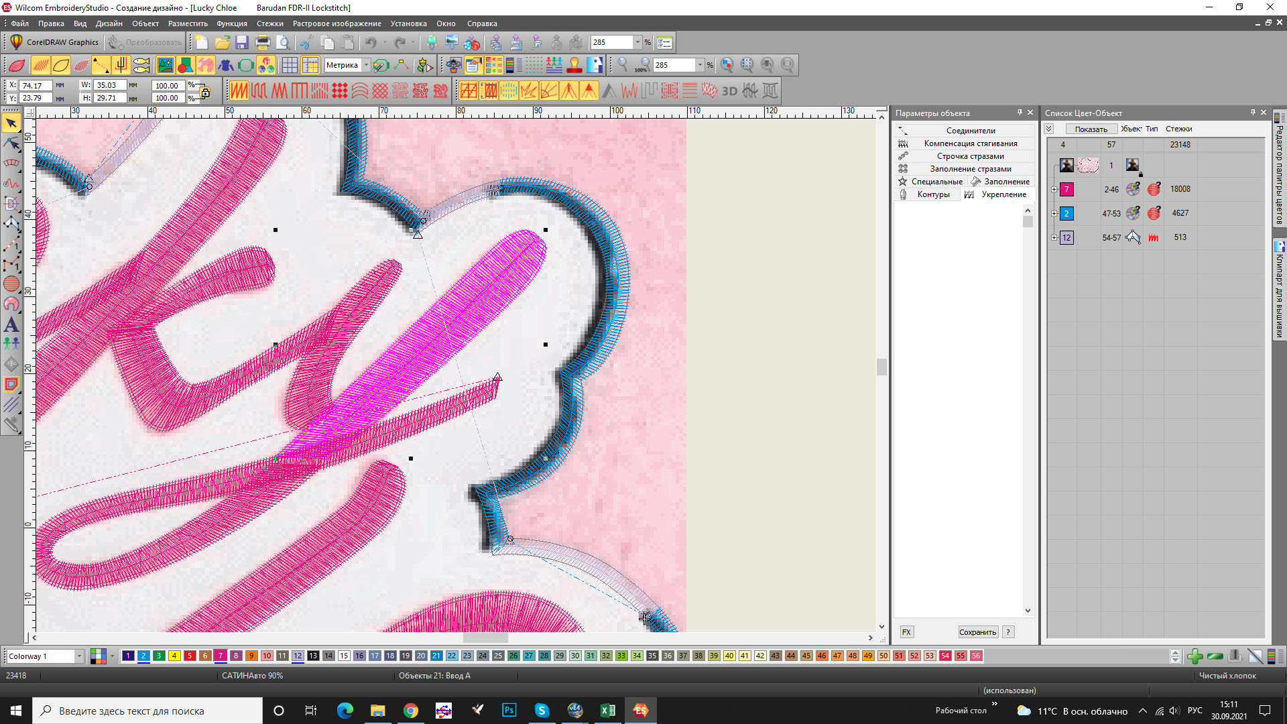The width and height of the screenshot is (1287, 724).
Task: Click the Save design floppy disk icon
Action: pyautogui.click(x=242, y=43)
